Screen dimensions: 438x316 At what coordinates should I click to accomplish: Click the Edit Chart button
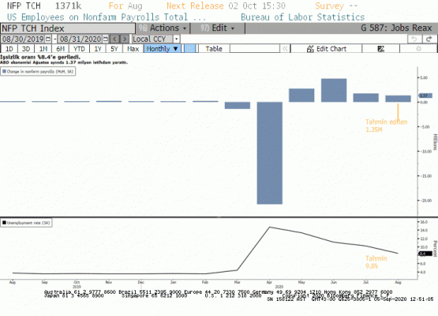[x=326, y=49]
